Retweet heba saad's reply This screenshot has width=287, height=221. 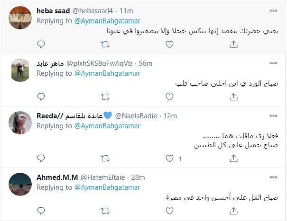click(x=105, y=44)
